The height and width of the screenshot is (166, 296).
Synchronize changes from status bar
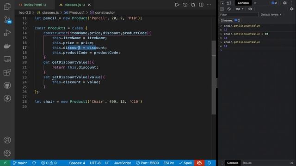tap(34, 163)
